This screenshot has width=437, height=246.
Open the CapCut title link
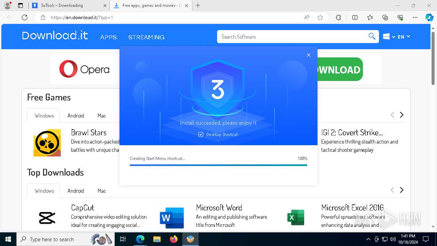click(83, 208)
